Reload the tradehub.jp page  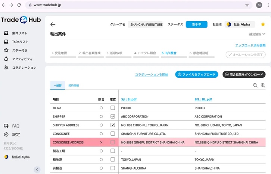19,5
